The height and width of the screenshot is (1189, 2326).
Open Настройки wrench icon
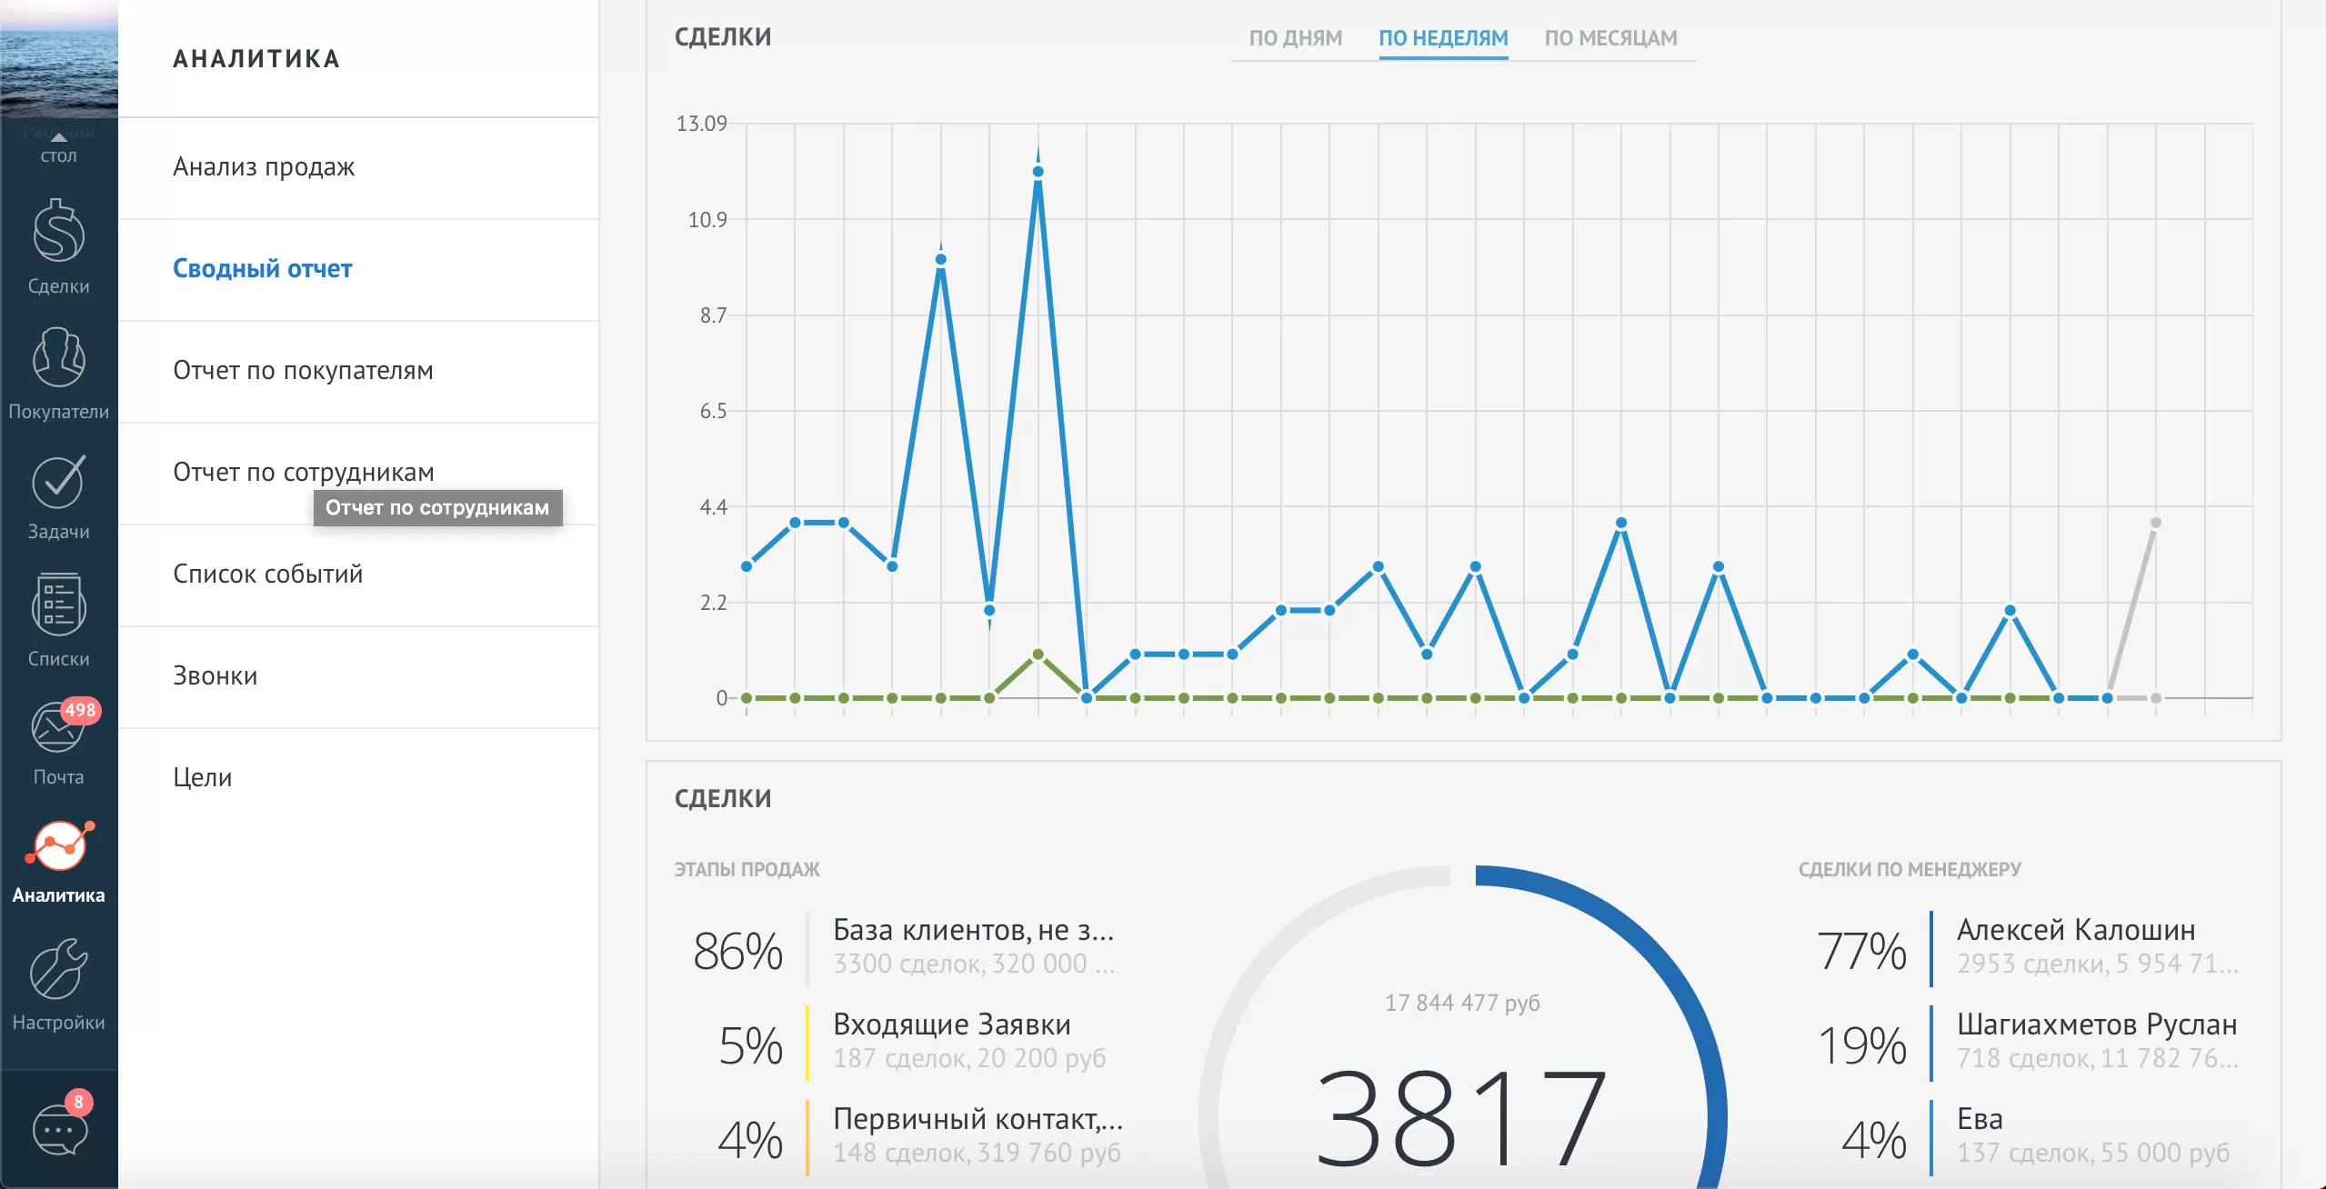(x=58, y=969)
